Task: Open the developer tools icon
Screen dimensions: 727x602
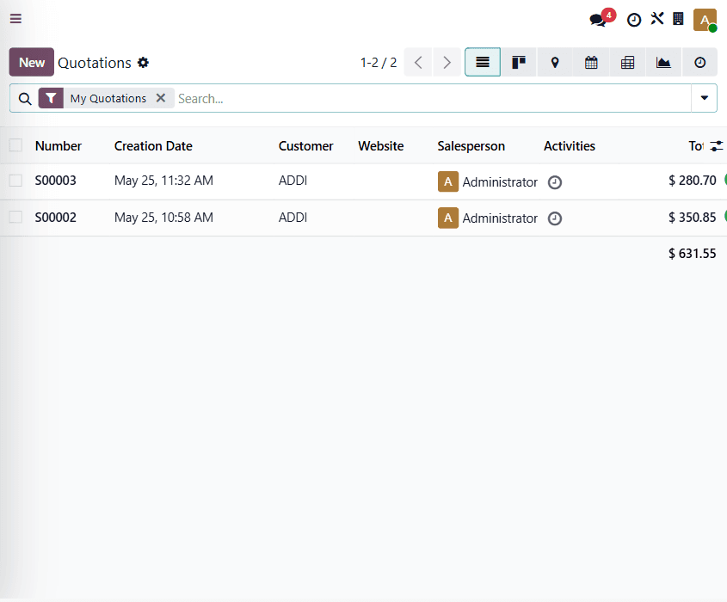Action: click(657, 19)
